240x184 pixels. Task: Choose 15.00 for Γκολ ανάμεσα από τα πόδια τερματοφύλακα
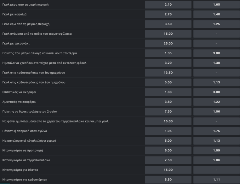[168, 34]
